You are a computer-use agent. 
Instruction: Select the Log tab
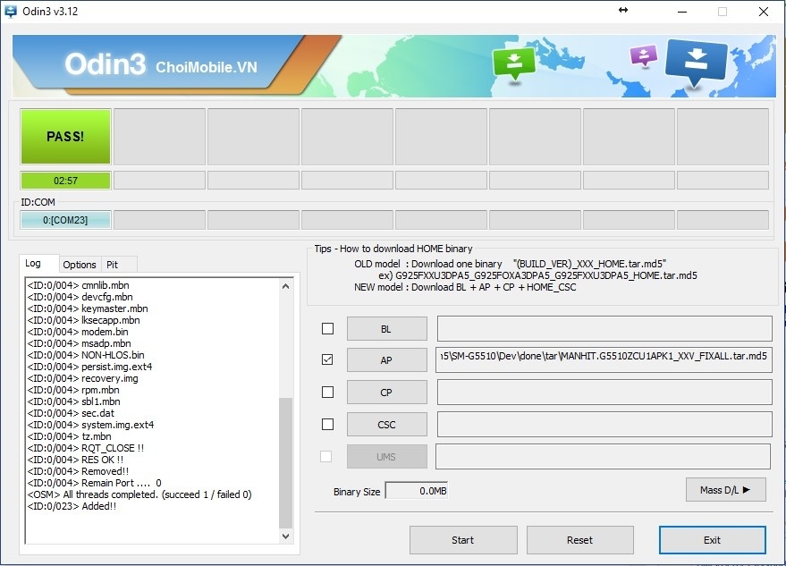(x=33, y=263)
